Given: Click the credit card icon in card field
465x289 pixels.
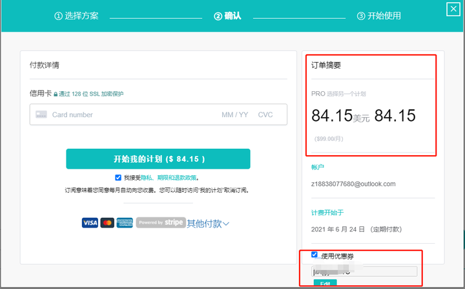Looking at the screenshot, I should point(41,114).
